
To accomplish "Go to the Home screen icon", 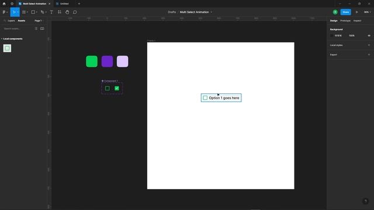I will (4, 3).
